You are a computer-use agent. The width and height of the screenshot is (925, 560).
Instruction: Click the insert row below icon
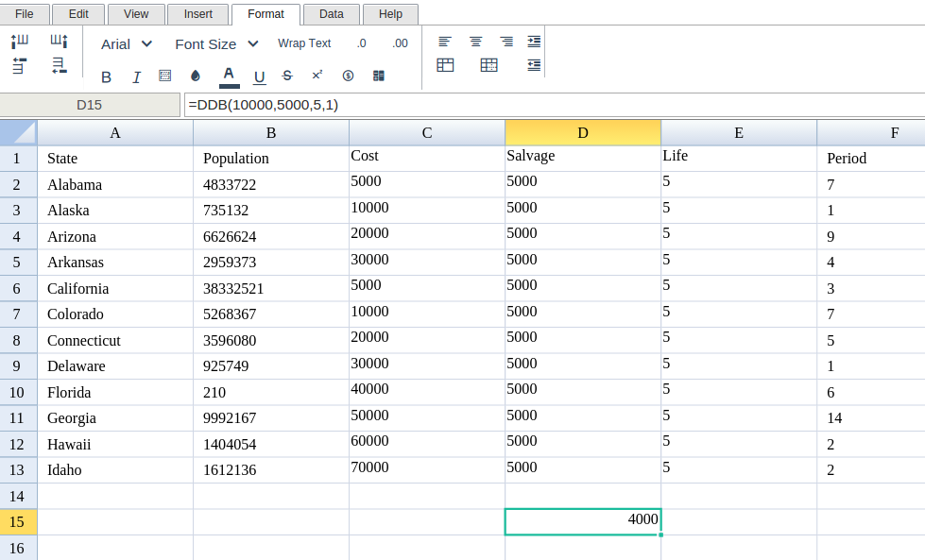[59, 65]
